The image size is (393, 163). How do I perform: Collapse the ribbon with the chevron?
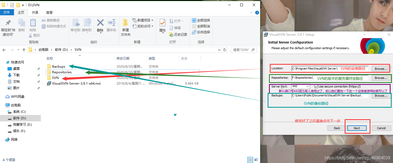click(251, 12)
